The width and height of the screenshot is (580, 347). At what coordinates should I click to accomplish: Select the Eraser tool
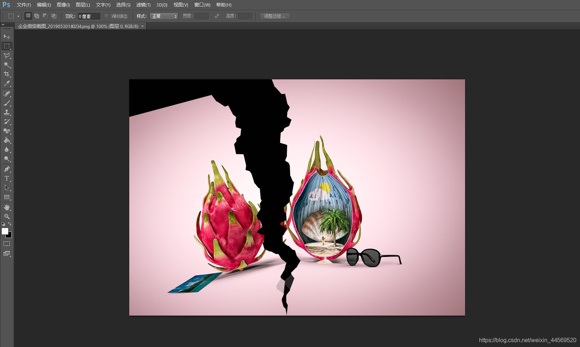7,131
